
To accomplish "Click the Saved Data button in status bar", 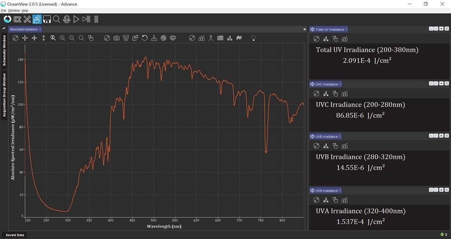I will pyautogui.click(x=15, y=235).
